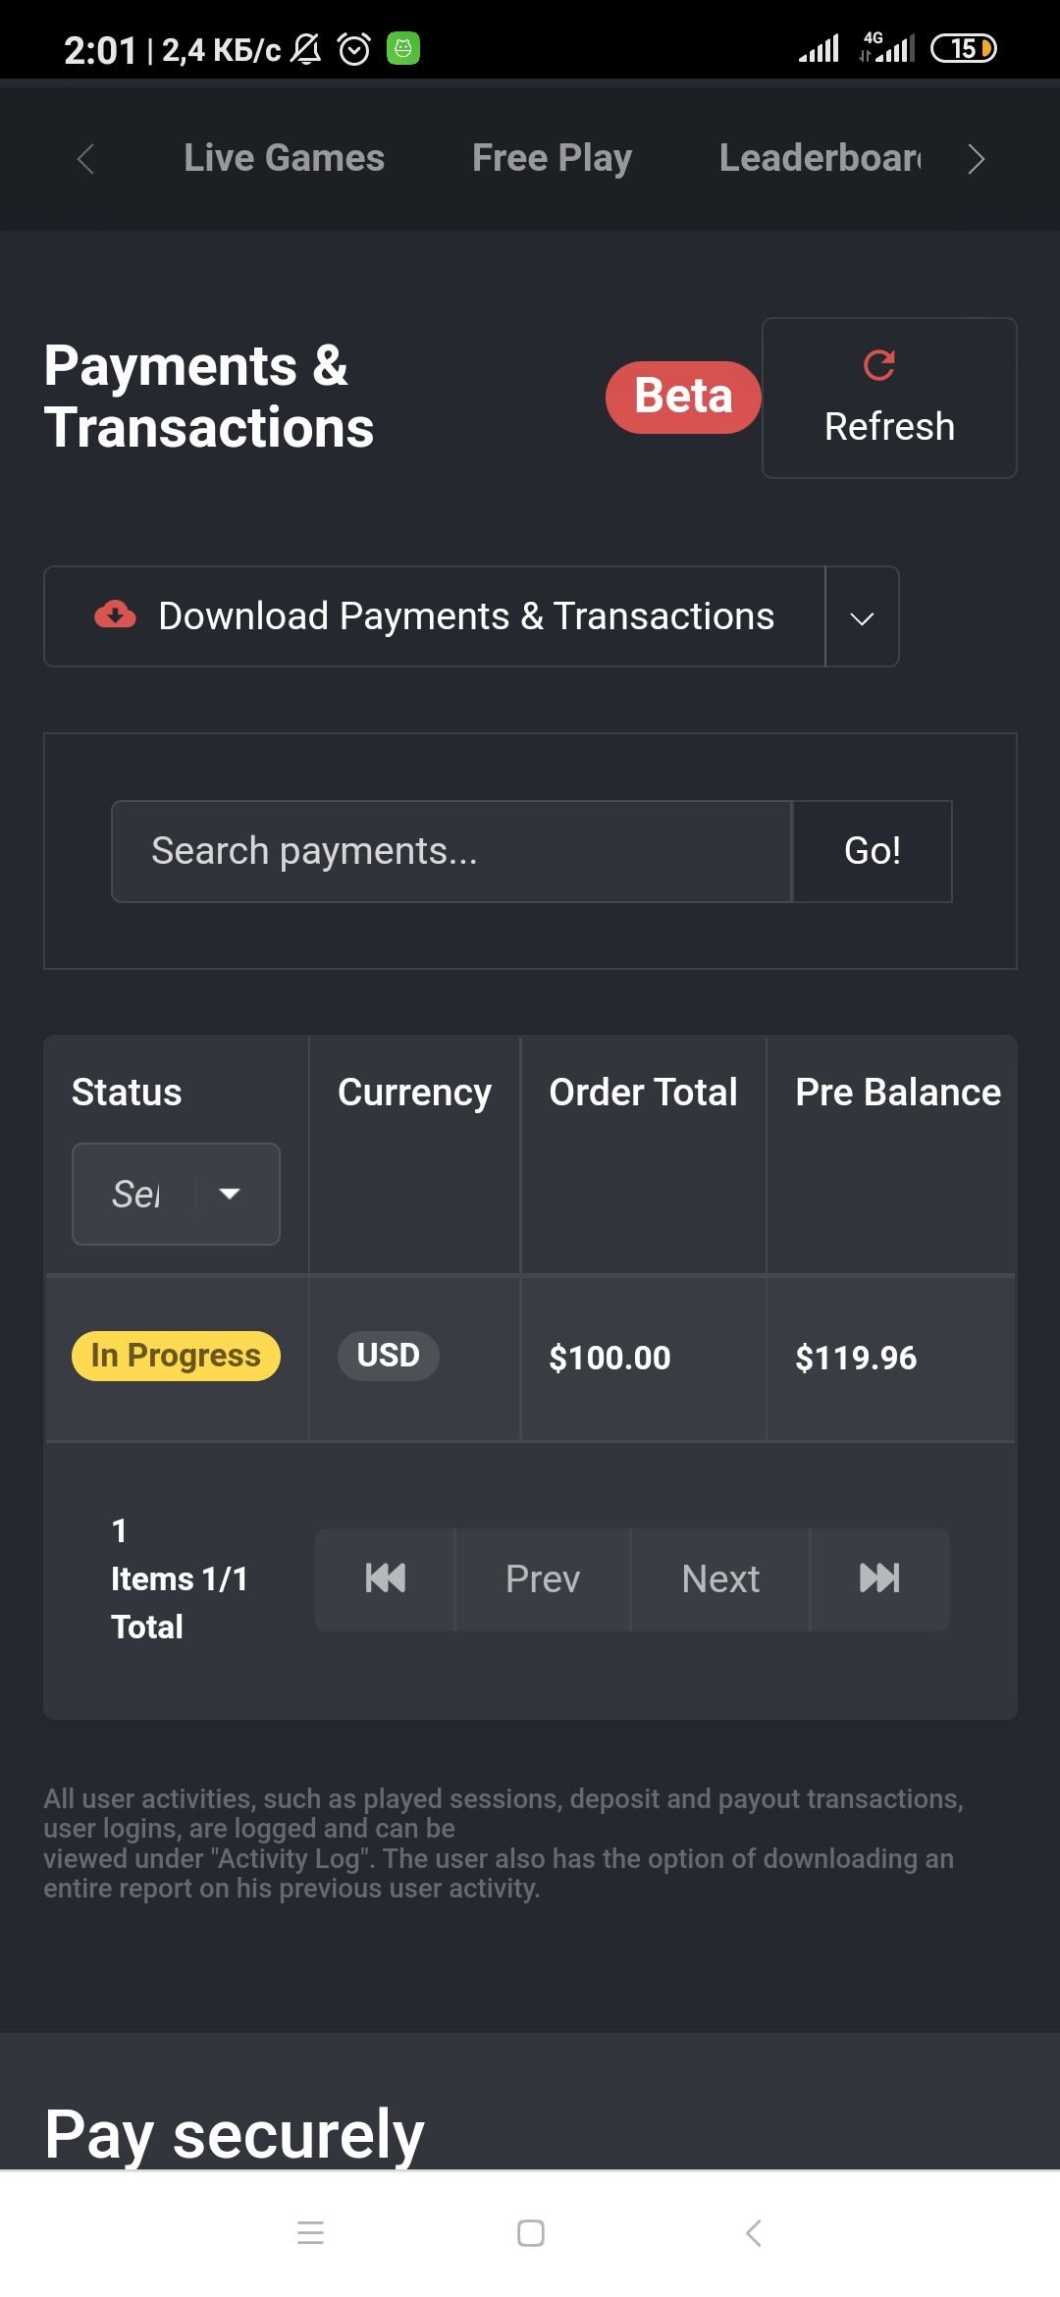Click Download Payments & Transactions button
The width and height of the screenshot is (1060, 2297).
435,616
